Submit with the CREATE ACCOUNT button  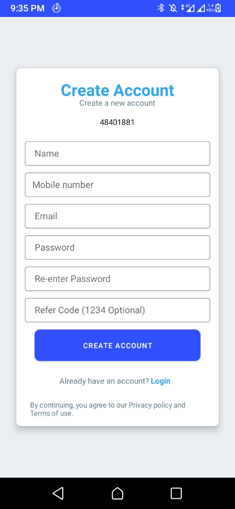click(x=117, y=345)
